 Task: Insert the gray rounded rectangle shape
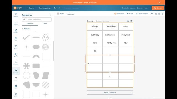[36, 66]
